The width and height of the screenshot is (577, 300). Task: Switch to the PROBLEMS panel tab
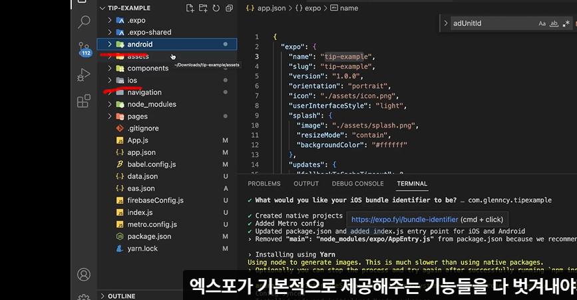click(x=264, y=184)
